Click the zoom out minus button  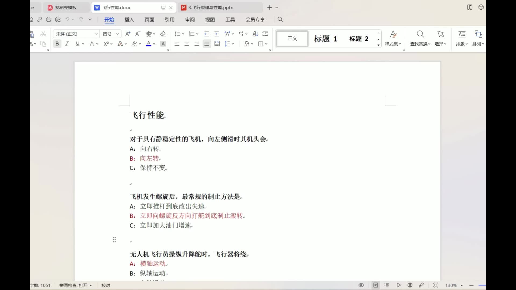tap(471, 285)
